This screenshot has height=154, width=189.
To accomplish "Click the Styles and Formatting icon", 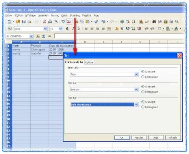I will (9, 29).
